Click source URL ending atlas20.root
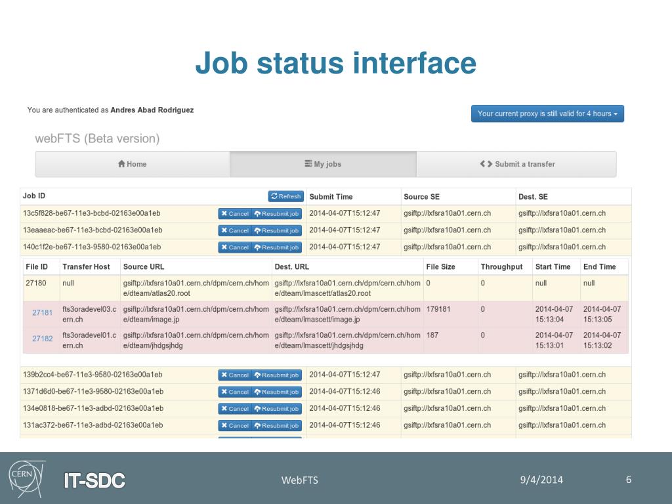Screen dimensions: 672x504 click(196, 289)
